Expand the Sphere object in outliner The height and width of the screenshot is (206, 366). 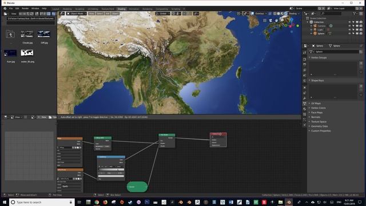pyautogui.click(x=311, y=33)
